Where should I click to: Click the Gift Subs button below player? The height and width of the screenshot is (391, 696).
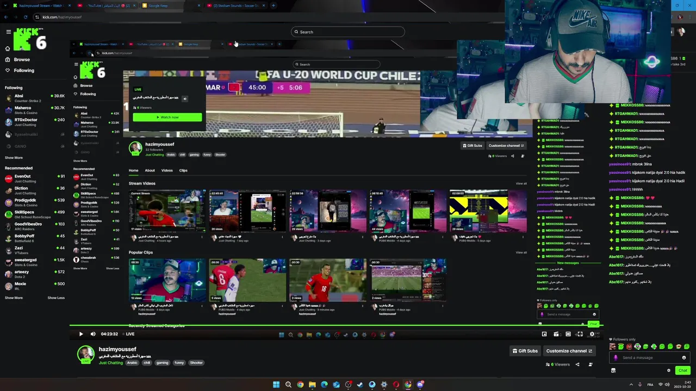tap(525, 351)
